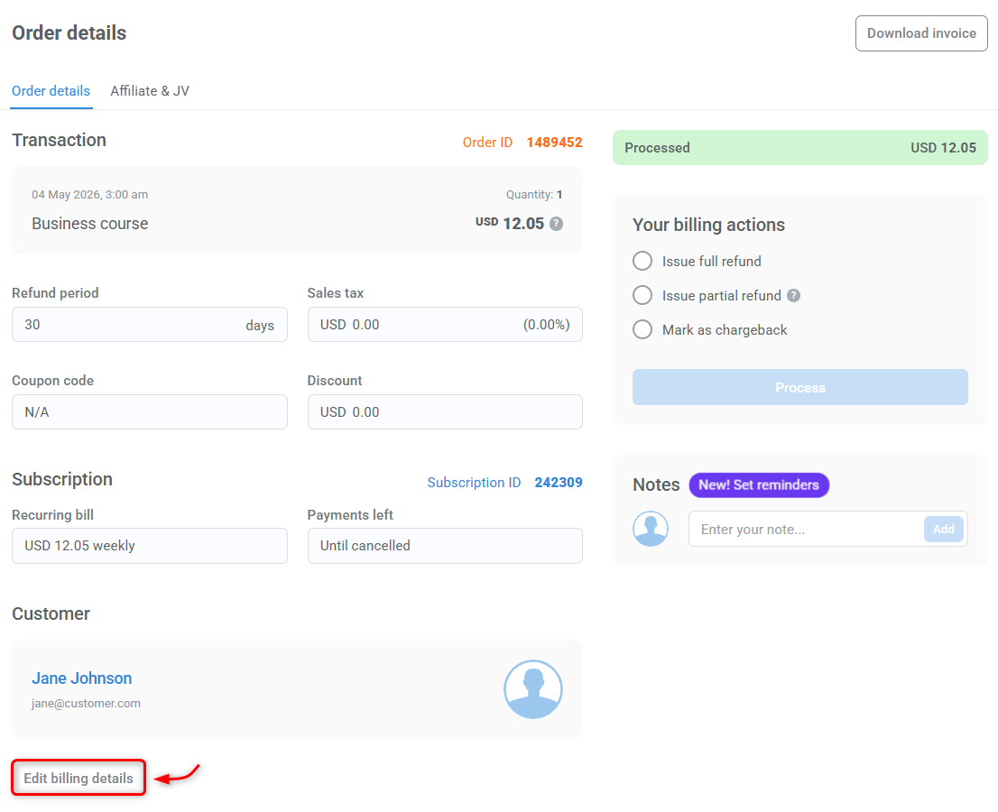Click the user avatar in Notes
Image resolution: width=998 pixels, height=812 pixels.
(x=651, y=529)
